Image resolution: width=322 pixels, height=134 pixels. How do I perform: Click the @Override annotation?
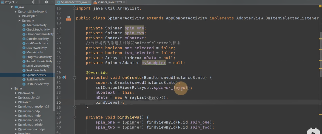point(97,73)
